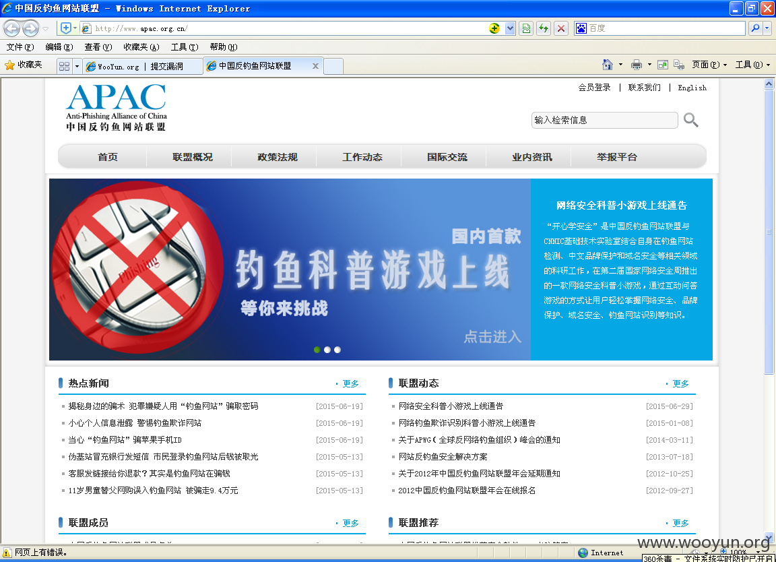776x562 pixels.
Task: Open 业内资讯 navigation item
Action: pos(532,157)
